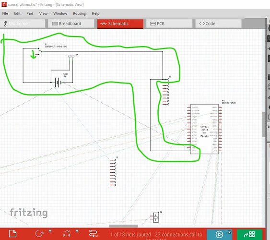Click the Autoroute icon

93,234
